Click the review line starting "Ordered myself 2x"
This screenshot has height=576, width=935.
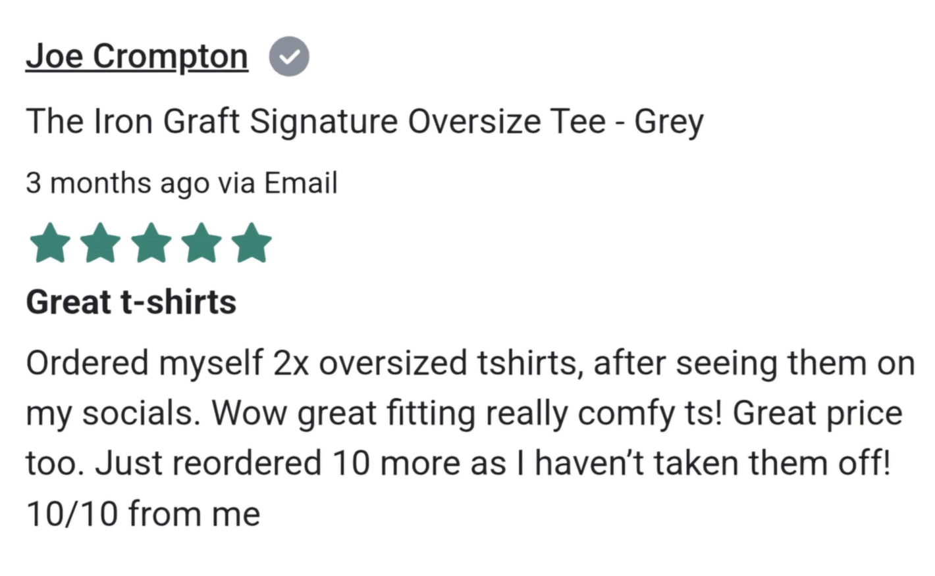point(470,364)
